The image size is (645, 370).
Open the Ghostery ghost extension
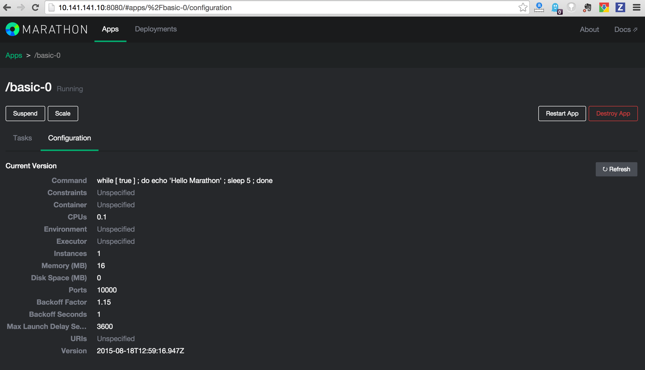555,7
